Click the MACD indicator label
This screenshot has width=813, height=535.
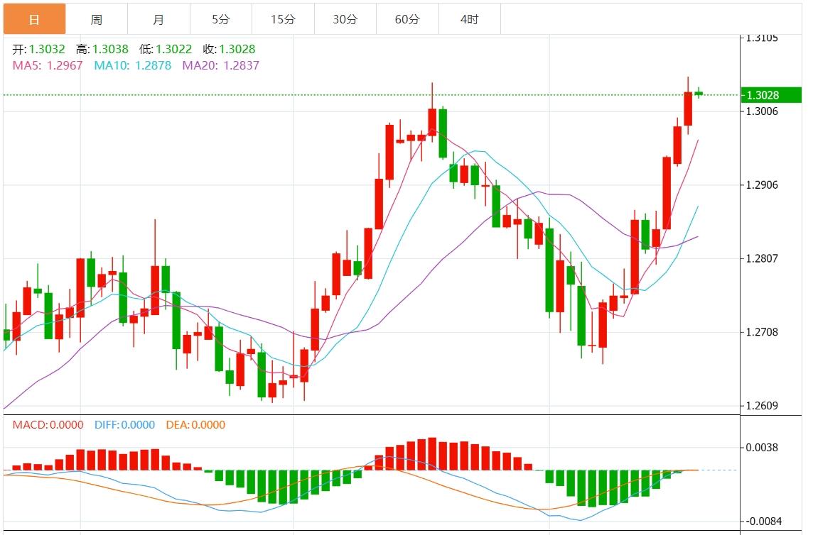click(x=48, y=425)
